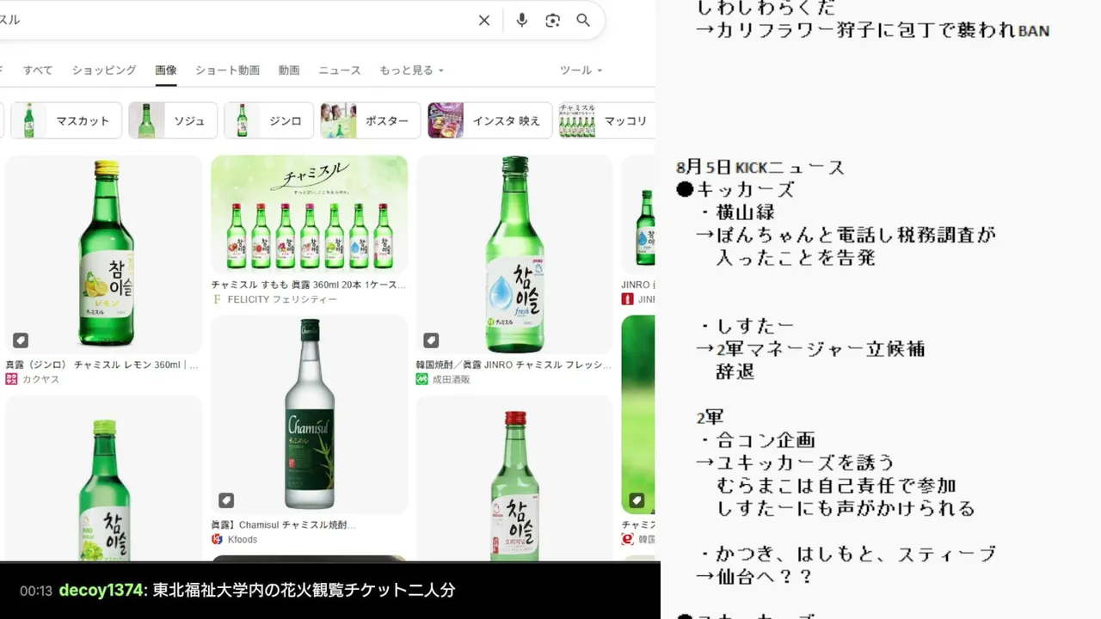Open the 動画 tab
Viewport: 1101px width, 619px height.
(x=289, y=70)
